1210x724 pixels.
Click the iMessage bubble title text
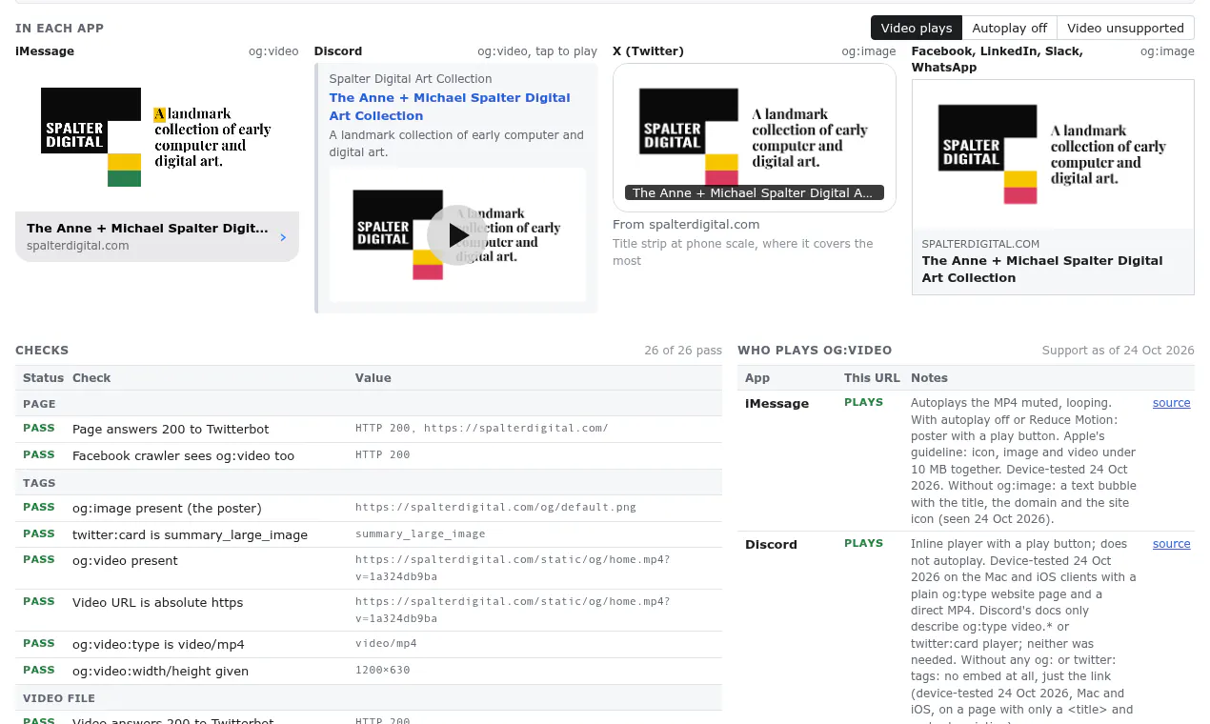148,229
